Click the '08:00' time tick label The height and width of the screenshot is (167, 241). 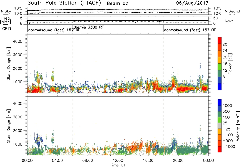(88, 161)
